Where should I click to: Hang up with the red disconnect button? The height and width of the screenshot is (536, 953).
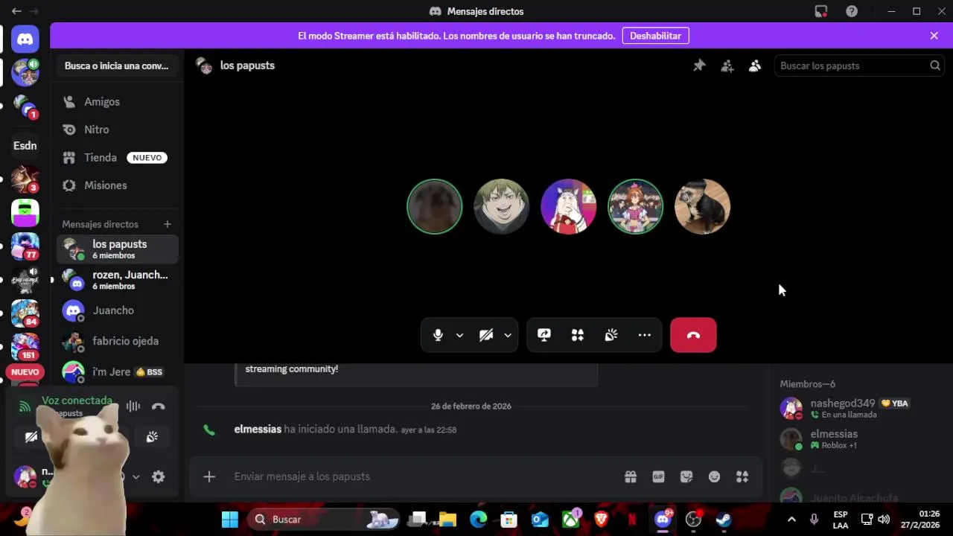click(693, 335)
